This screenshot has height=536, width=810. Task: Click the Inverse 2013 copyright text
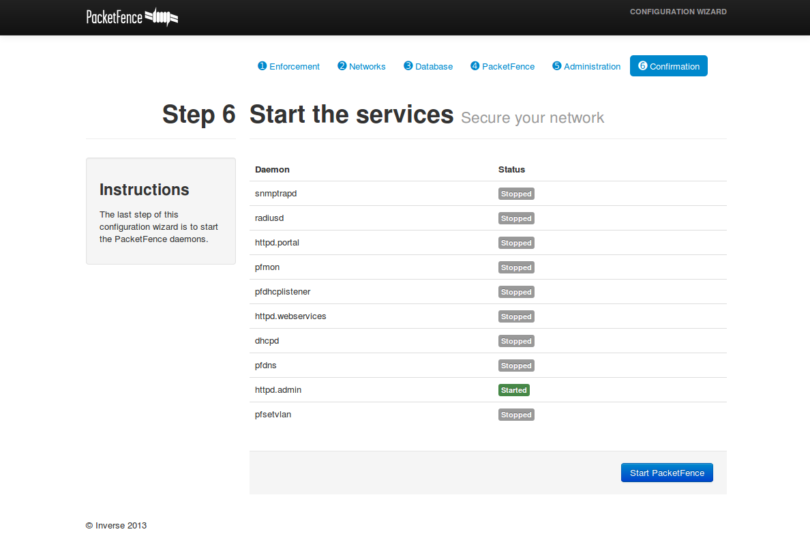pos(116,525)
